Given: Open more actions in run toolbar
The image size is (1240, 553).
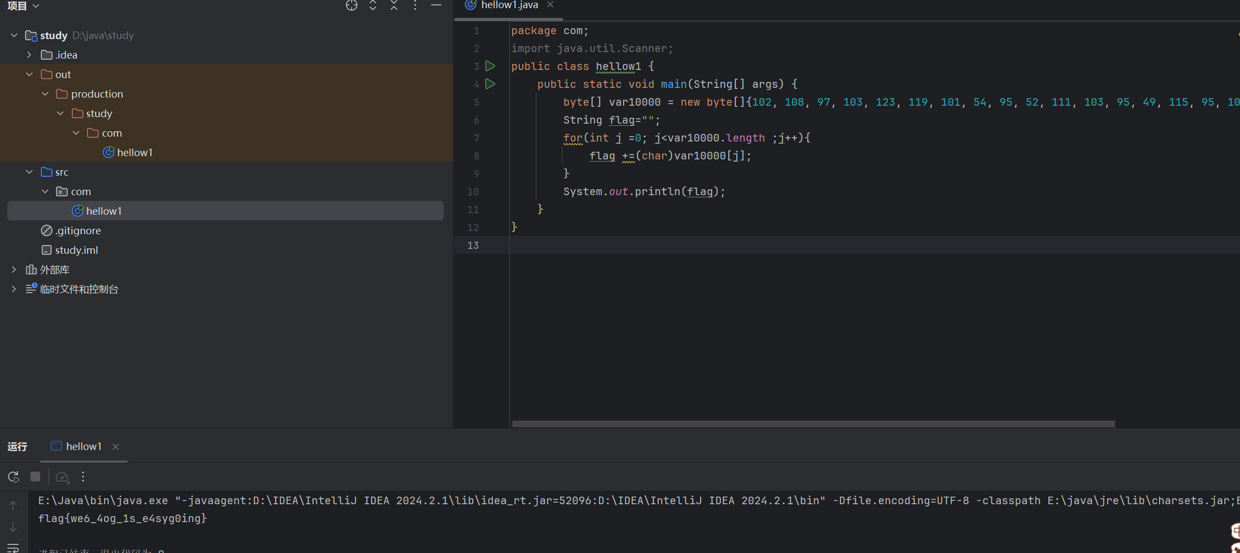Looking at the screenshot, I should 83,477.
